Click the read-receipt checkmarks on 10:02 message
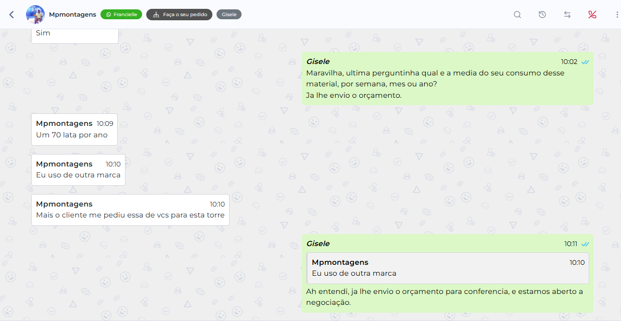 pyautogui.click(x=585, y=62)
